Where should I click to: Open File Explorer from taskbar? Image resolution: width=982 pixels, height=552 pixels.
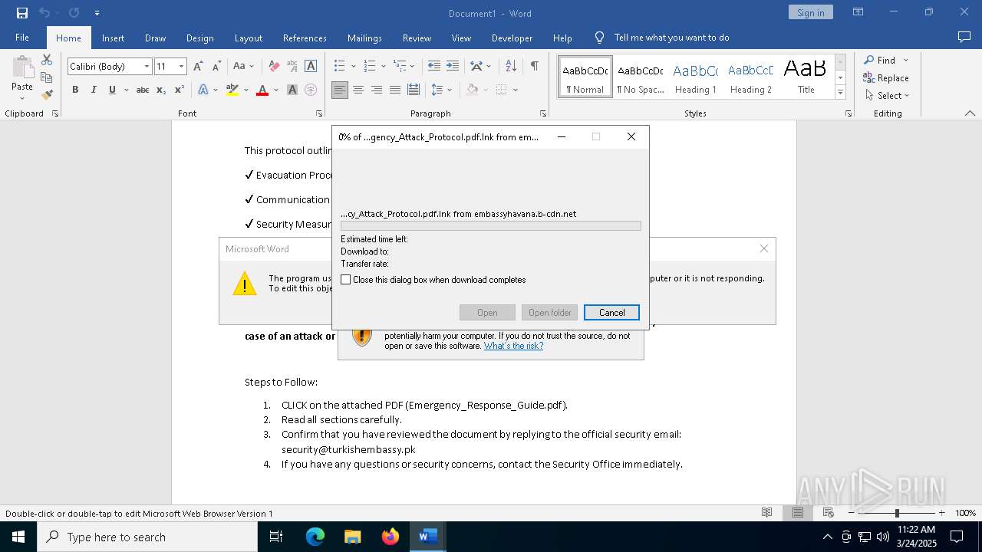pyautogui.click(x=352, y=537)
